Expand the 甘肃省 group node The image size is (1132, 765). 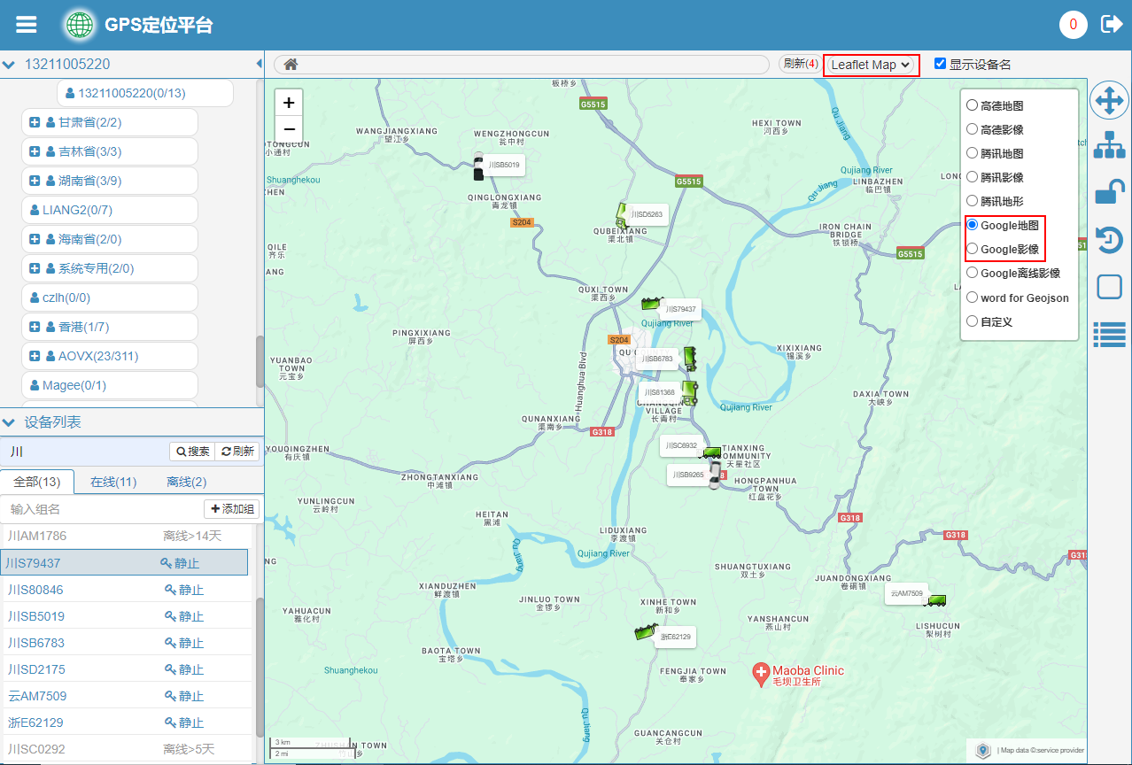pyautogui.click(x=35, y=122)
